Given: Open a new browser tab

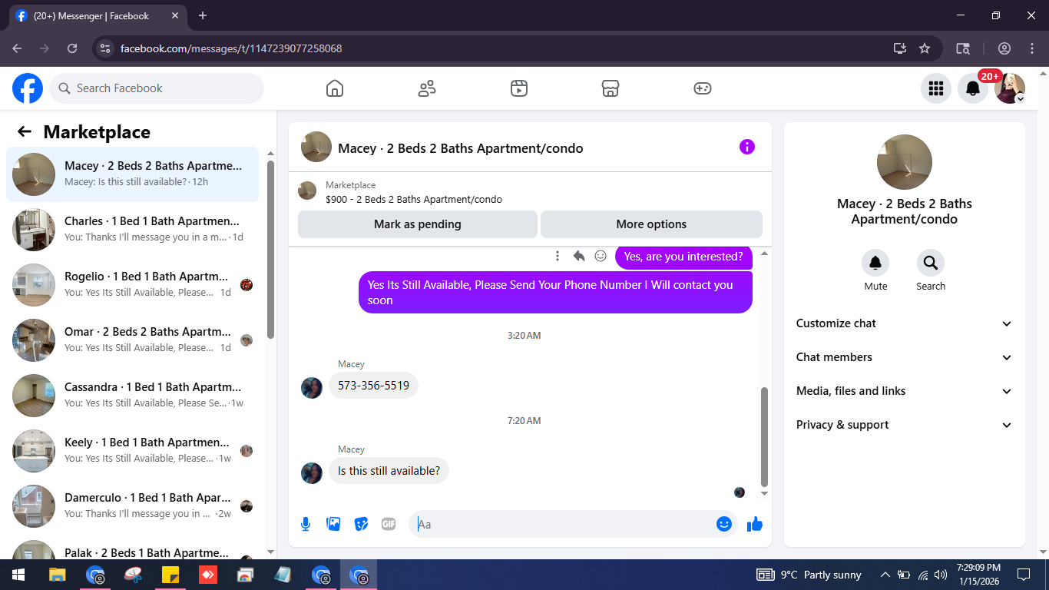Looking at the screenshot, I should point(203,15).
